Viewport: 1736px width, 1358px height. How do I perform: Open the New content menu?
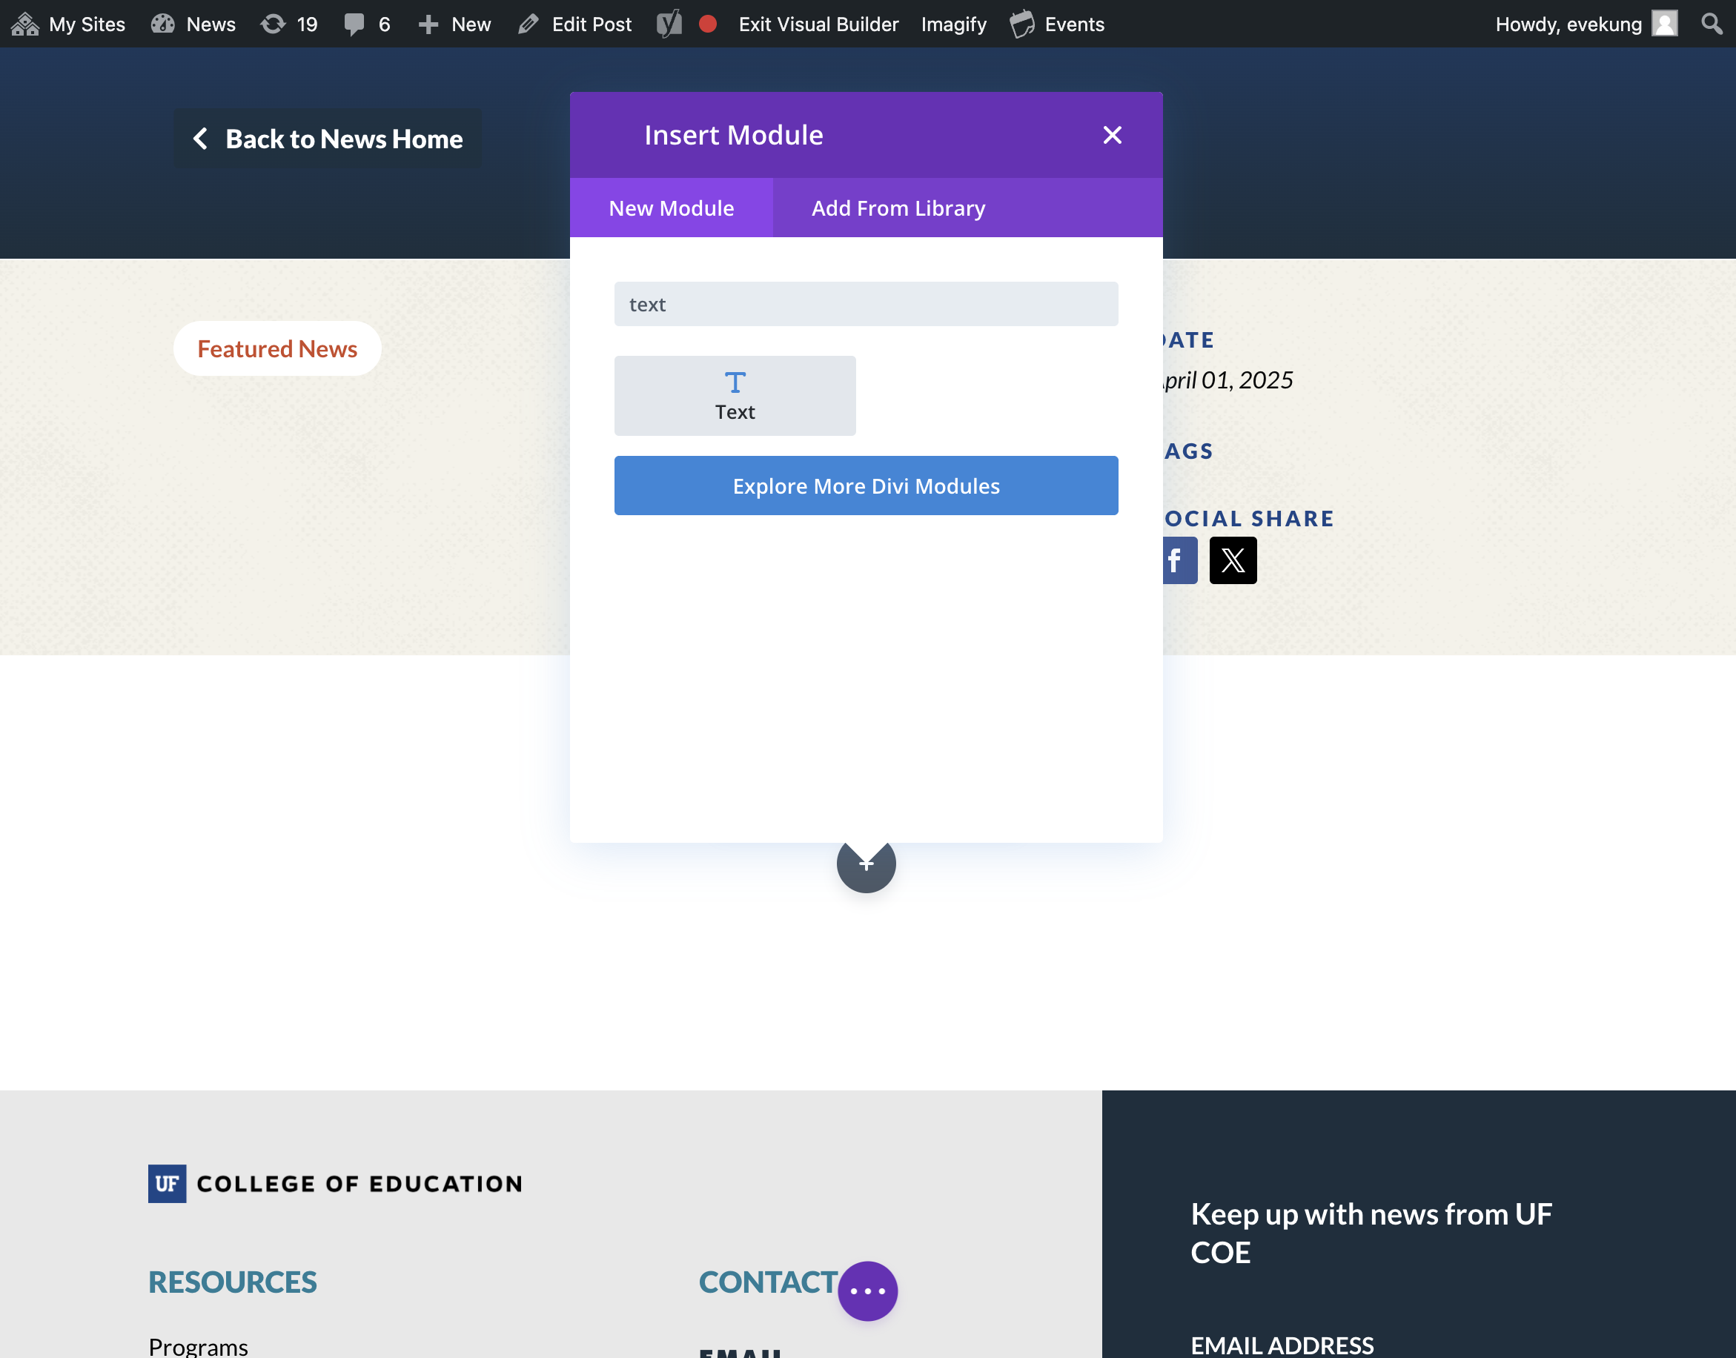coord(454,24)
